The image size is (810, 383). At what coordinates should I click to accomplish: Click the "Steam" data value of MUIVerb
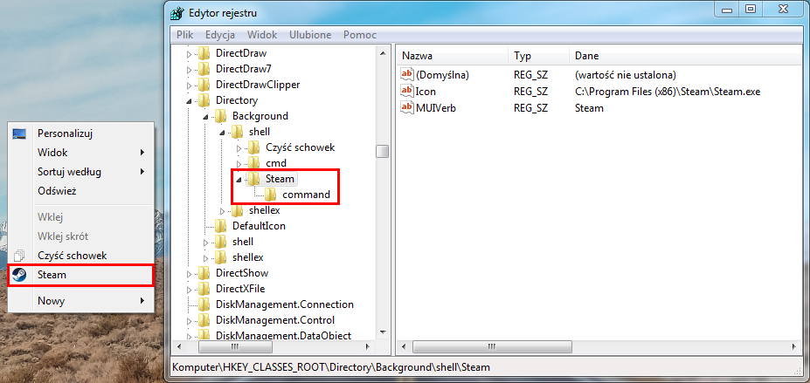point(589,108)
